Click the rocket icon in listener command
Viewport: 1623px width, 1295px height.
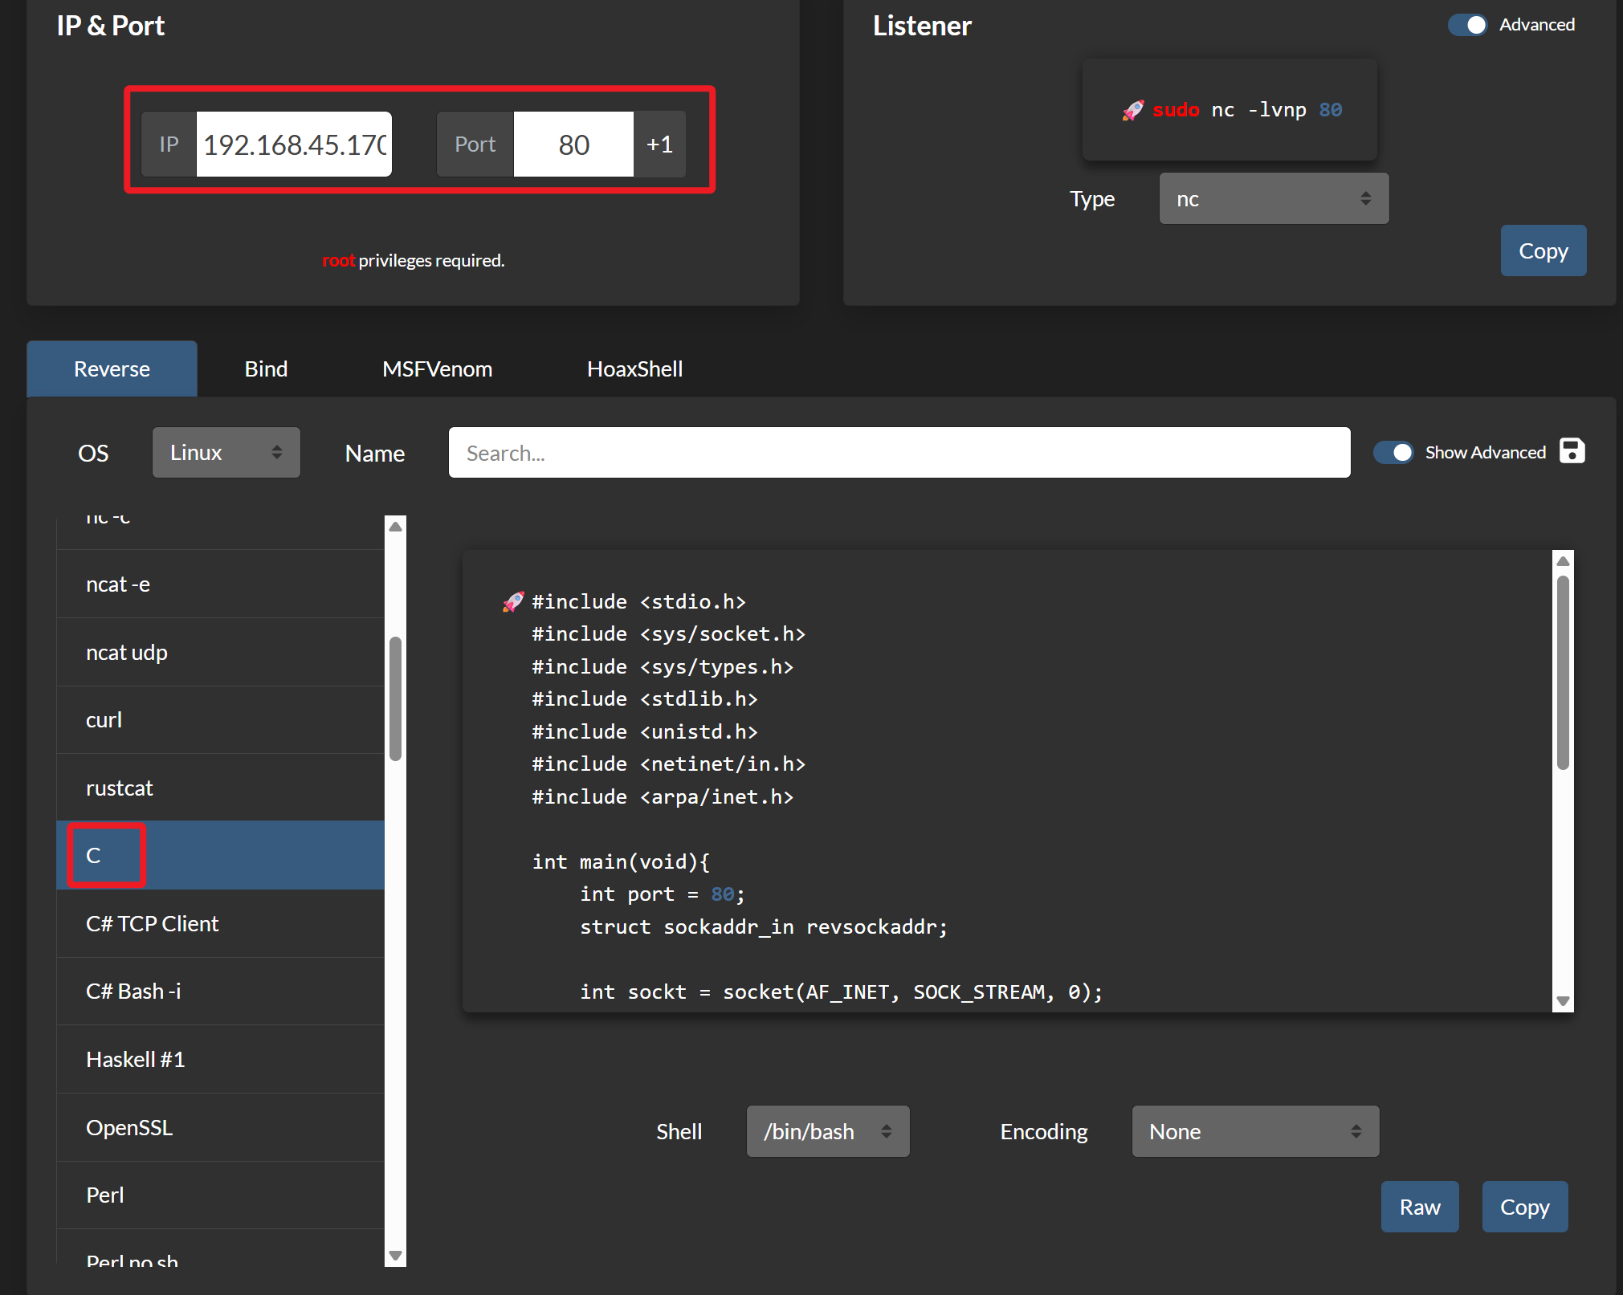point(1132,110)
